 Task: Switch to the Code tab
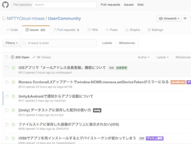point(12,30)
